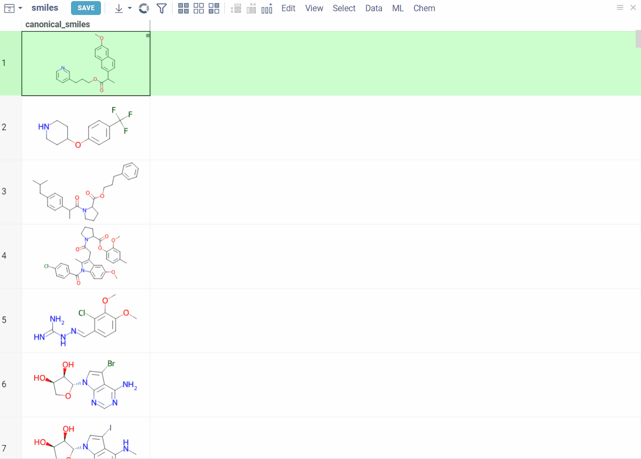Open the ML menu
This screenshot has width=641, height=459.
(x=398, y=8)
